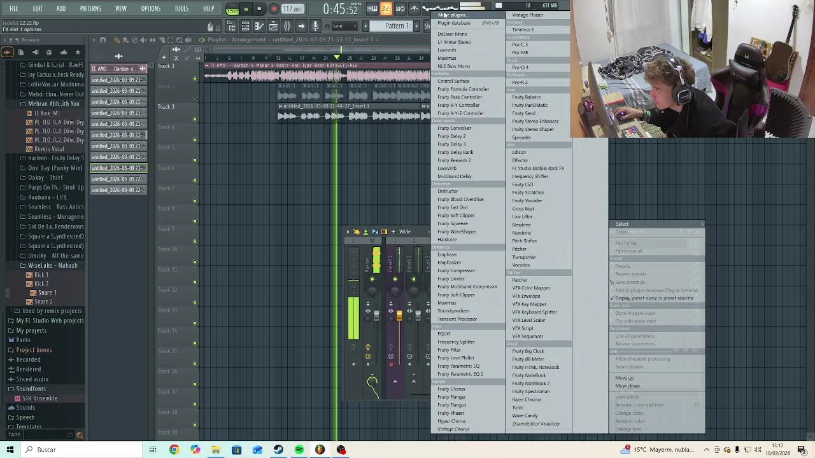Open Chrome from the taskbar
The height and width of the screenshot is (458, 815).
coord(174,450)
